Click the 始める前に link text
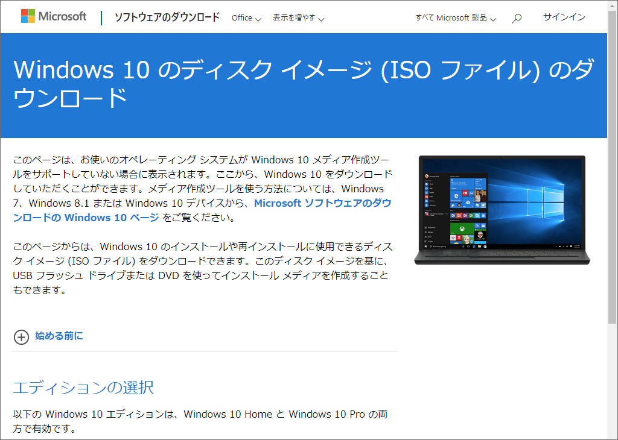This screenshot has height=440, width=618. point(59,336)
